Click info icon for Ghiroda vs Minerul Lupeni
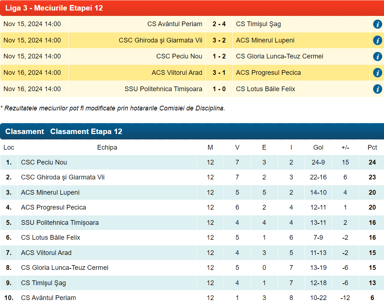This screenshot has width=384, height=304. pos(377,40)
